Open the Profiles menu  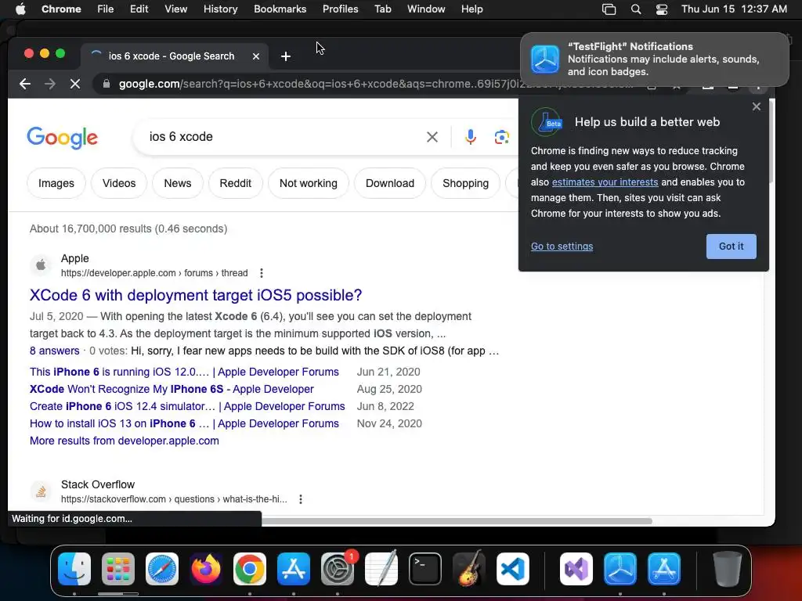point(340,9)
